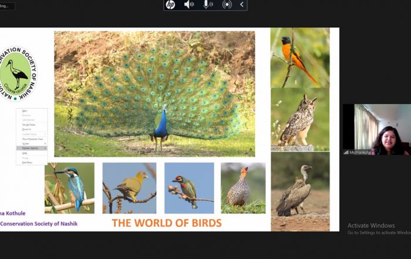The height and width of the screenshot is (259, 411).
Task: Click the signal strength icon on the video tile
Action: pos(346,152)
